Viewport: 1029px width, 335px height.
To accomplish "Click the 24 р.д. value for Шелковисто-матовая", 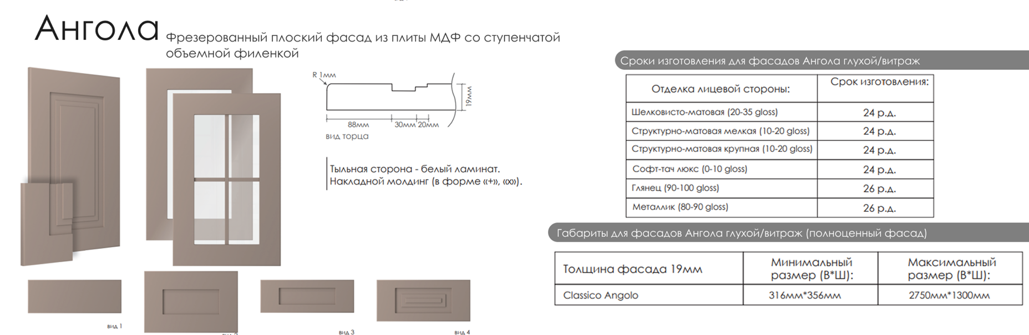I will 879,113.
